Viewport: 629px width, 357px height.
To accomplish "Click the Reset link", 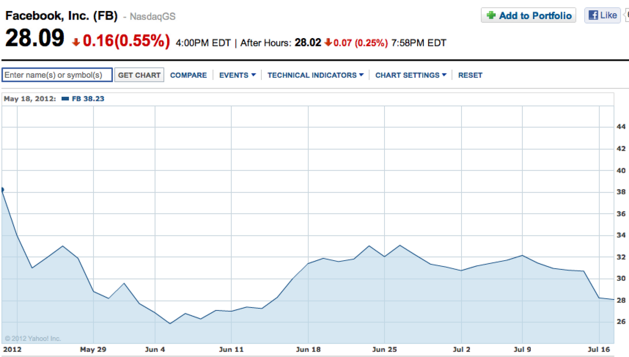I will 470,75.
